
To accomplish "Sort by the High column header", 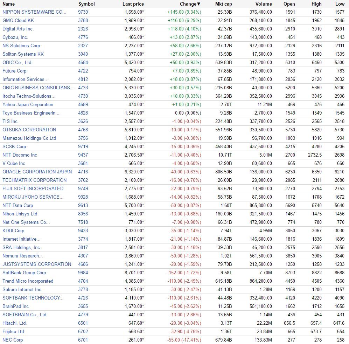I will coord(316,4).
